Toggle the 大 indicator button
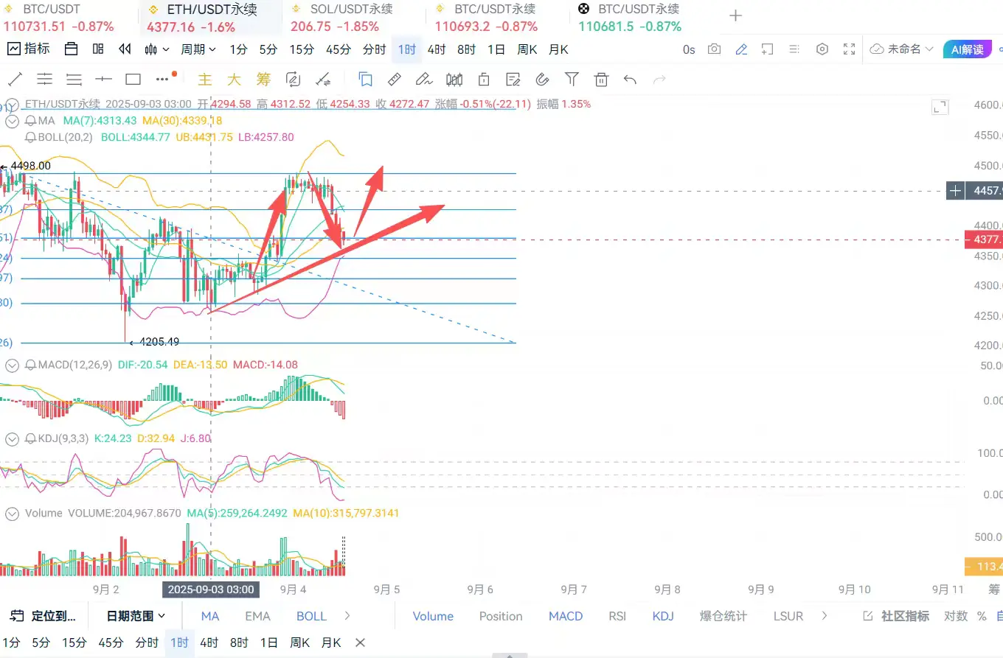Viewport: 1003px width, 658px height. point(234,79)
